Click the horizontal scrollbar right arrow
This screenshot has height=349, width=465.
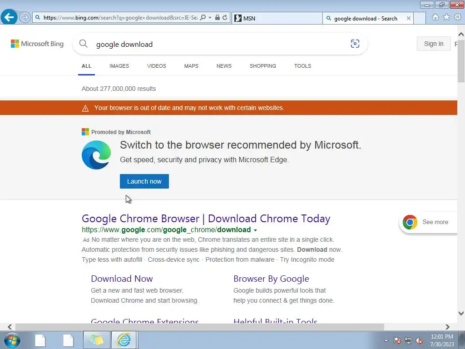pos(447,327)
